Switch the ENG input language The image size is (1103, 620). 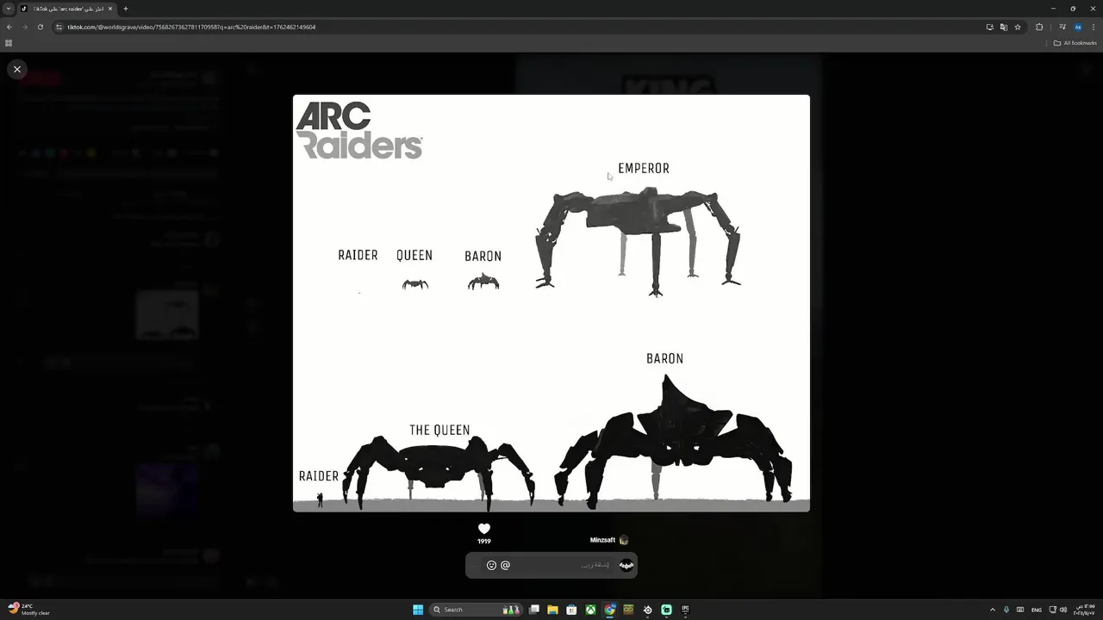pyautogui.click(x=1037, y=610)
